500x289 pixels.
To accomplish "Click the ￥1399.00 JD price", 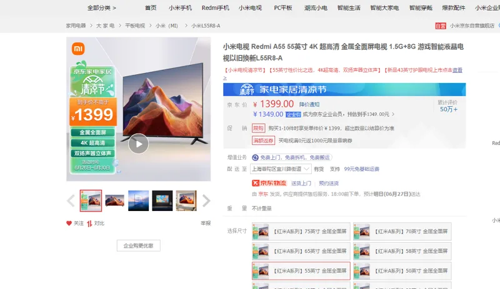I will 273,104.
